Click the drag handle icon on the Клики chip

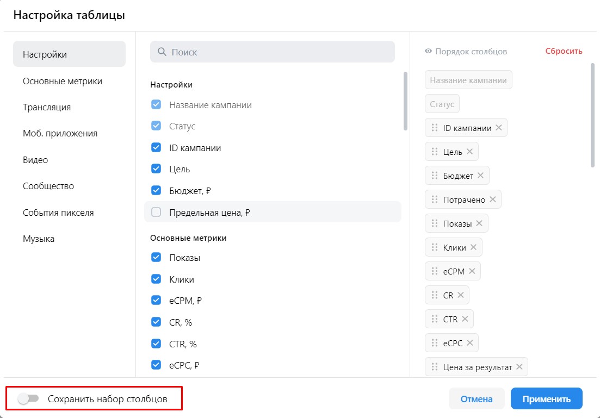(434, 247)
